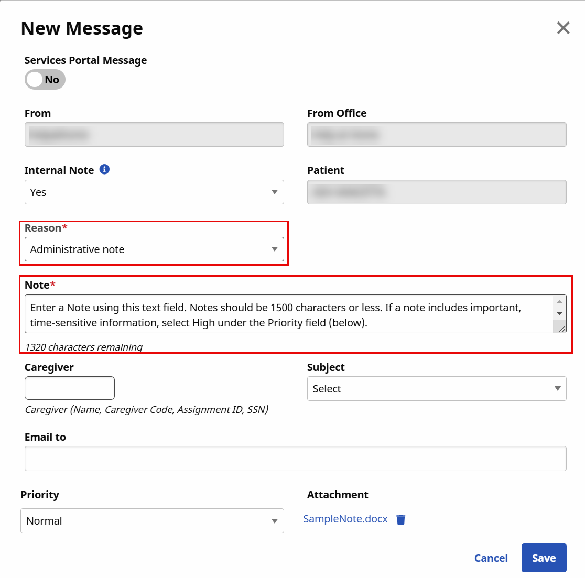
Task: Click the Email to input field
Action: point(295,459)
